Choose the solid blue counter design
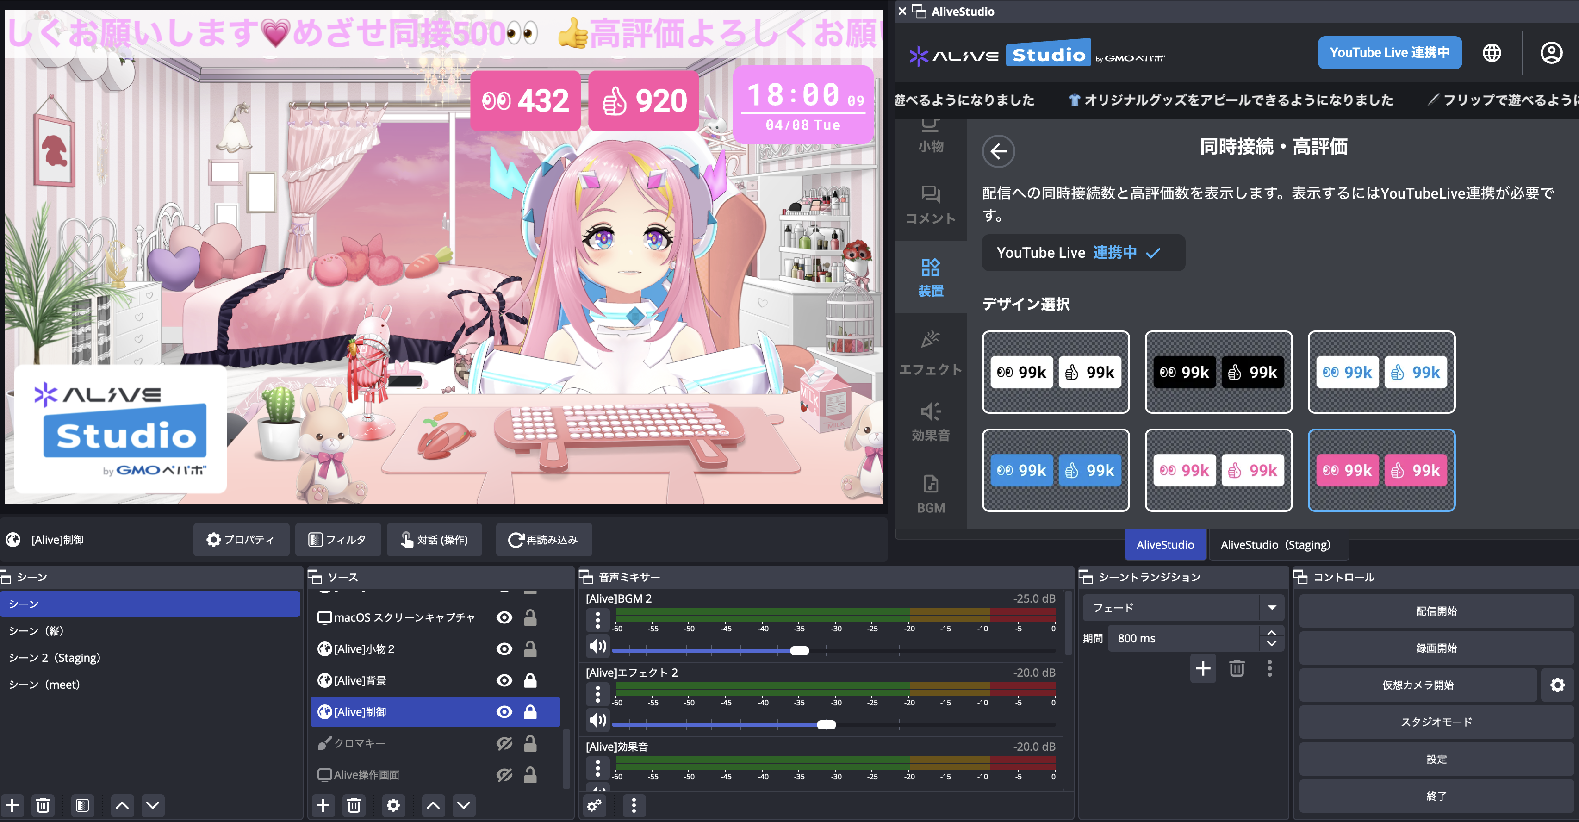Screen dimensions: 1579x822 (1056, 470)
